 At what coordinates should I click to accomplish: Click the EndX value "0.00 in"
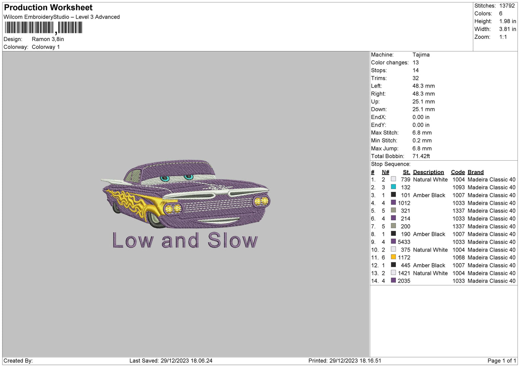[421, 117]
